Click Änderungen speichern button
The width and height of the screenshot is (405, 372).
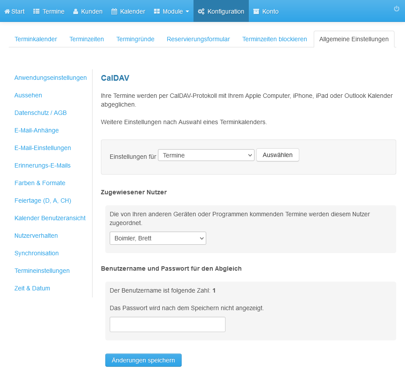(x=143, y=360)
